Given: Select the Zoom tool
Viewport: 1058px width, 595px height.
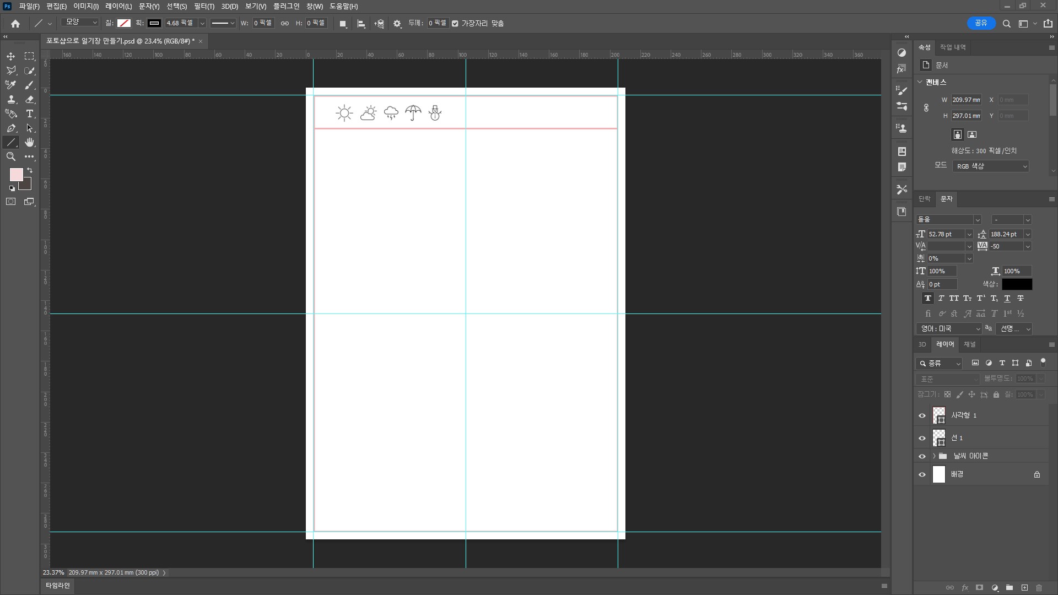Looking at the screenshot, I should tap(10, 156).
